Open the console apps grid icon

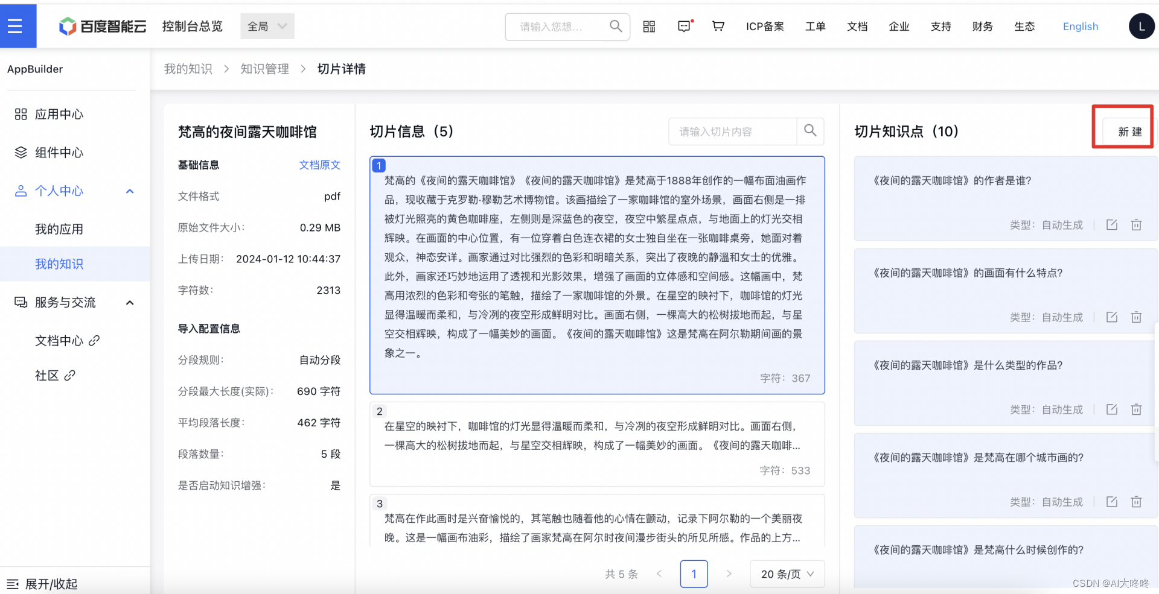[649, 27]
